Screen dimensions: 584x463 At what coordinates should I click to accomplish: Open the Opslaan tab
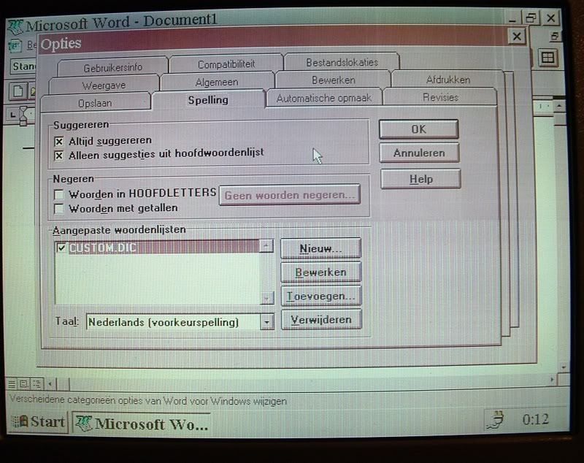click(x=95, y=103)
